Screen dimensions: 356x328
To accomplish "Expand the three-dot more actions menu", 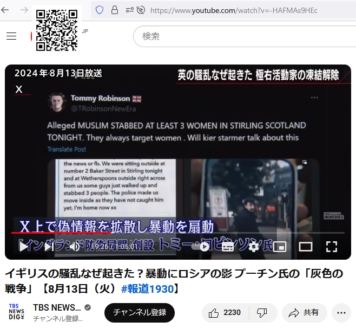I will pos(341,313).
